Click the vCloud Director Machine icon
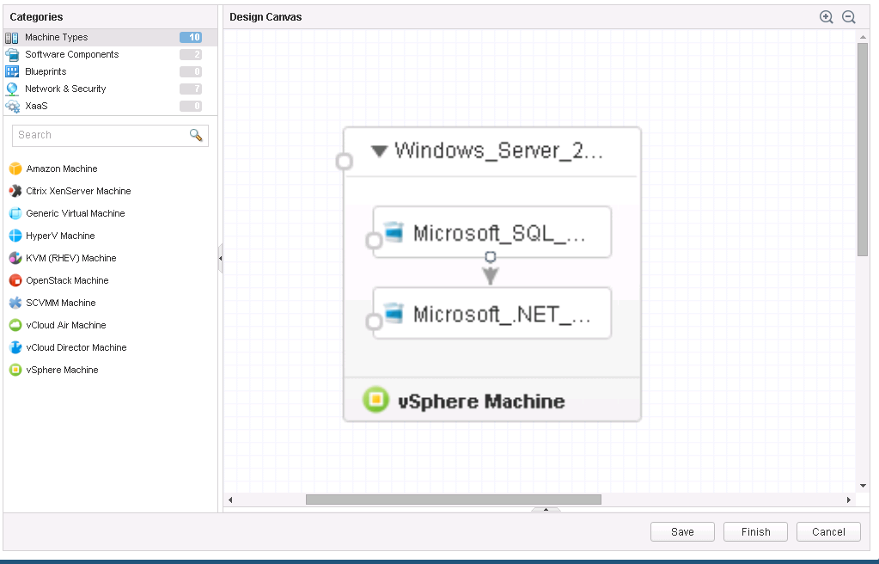The image size is (879, 564). pos(15,347)
